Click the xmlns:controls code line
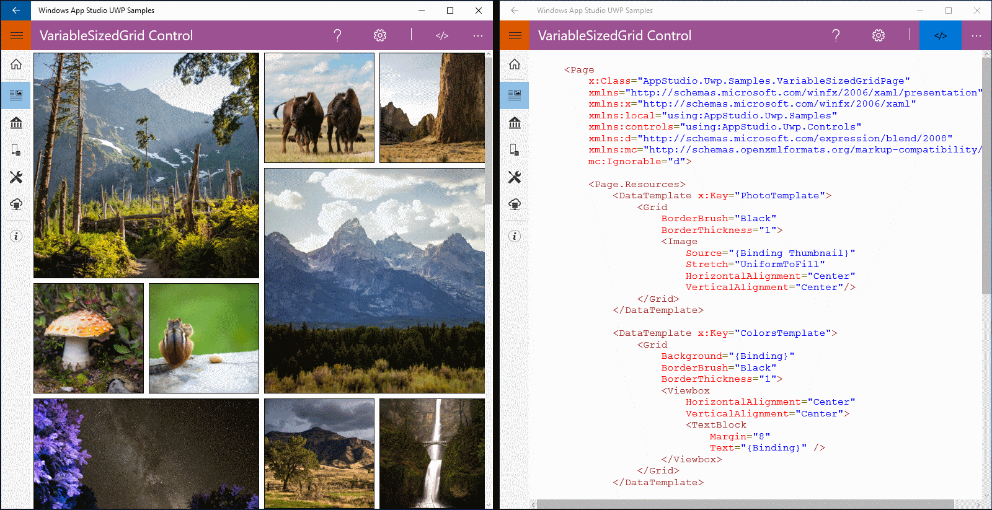The image size is (992, 510). (x=725, y=127)
